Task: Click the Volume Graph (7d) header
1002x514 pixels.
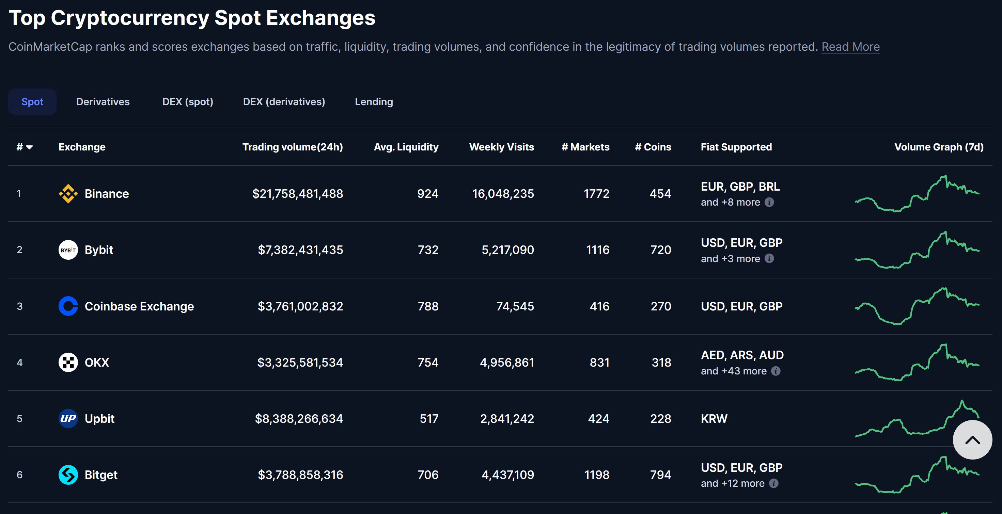Action: point(939,147)
